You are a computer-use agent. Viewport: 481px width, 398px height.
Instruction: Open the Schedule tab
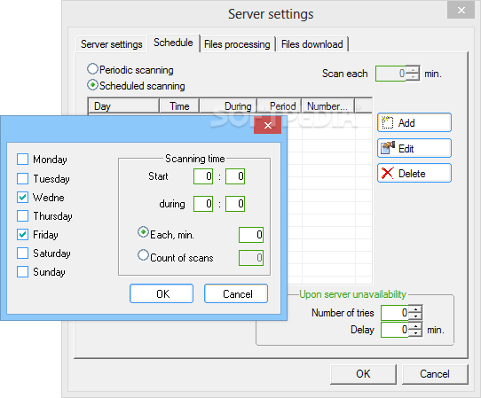(173, 43)
